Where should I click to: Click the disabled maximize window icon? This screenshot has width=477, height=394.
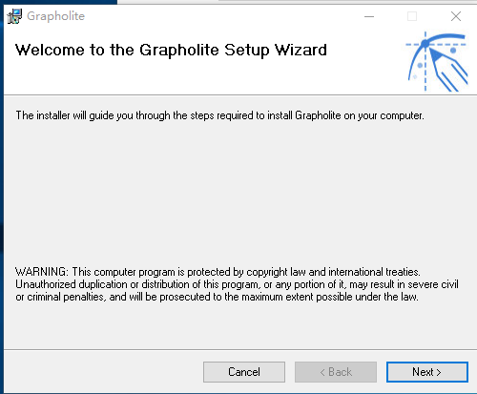click(412, 16)
